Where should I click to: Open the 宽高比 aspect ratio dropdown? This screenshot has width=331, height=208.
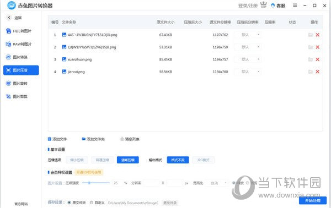[217, 183]
